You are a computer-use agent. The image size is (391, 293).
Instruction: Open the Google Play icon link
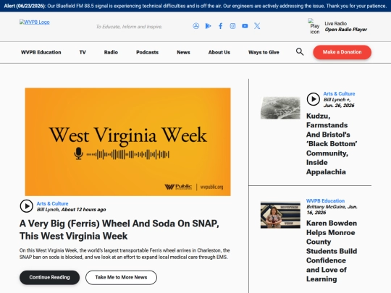209,26
